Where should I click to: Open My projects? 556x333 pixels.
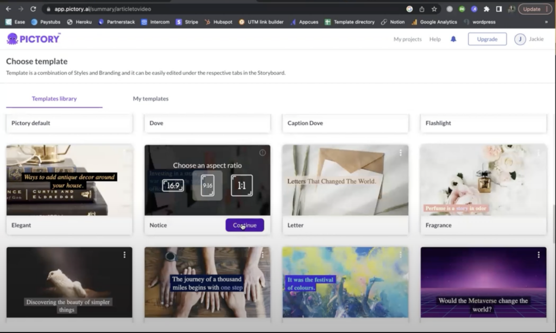click(407, 39)
